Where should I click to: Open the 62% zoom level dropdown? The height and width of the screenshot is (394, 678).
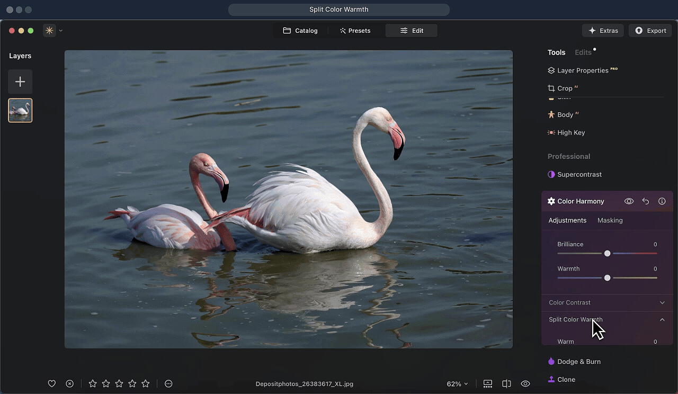[457, 383]
